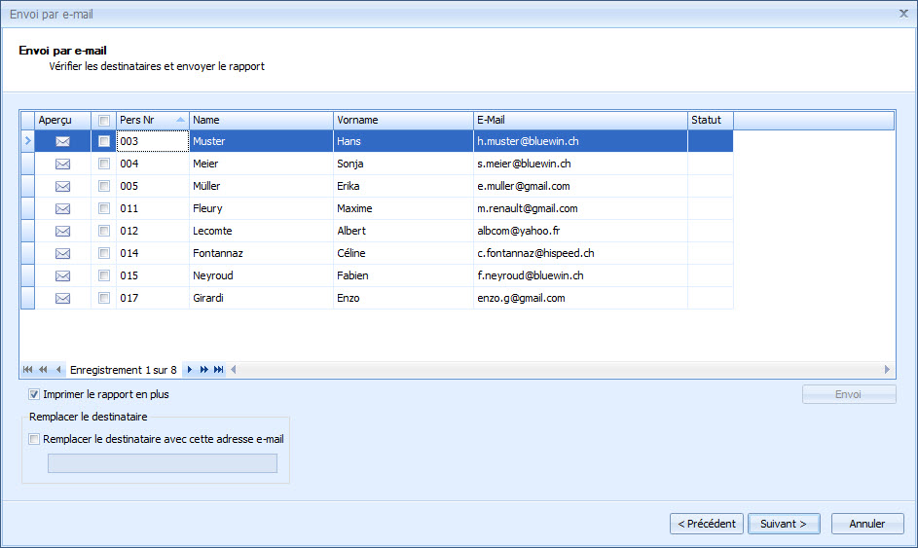The width and height of the screenshot is (918, 548).
Task: Tick the checkbox for Meier Sonja
Action: [104, 164]
